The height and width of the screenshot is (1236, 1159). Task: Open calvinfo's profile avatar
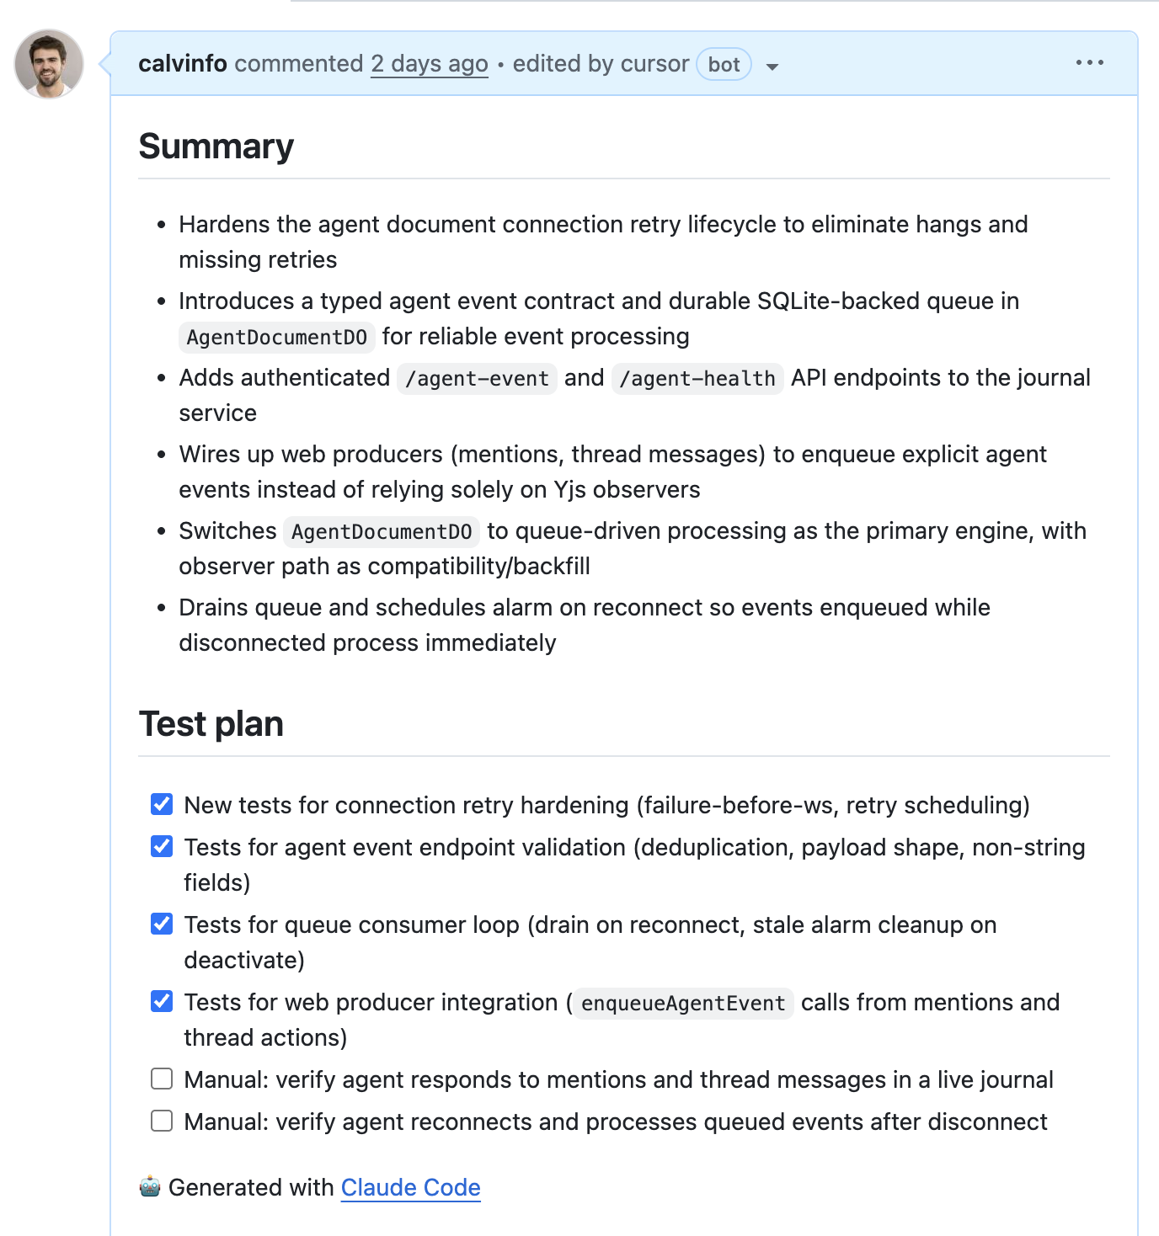click(49, 64)
